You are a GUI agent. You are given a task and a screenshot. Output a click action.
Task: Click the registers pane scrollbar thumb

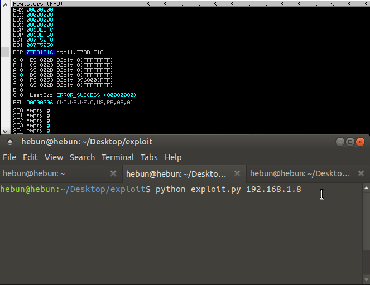click(x=5, y=52)
